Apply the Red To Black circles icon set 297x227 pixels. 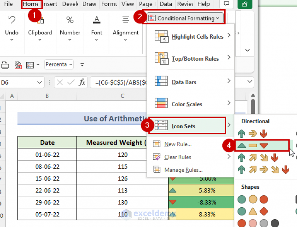click(x=258, y=223)
